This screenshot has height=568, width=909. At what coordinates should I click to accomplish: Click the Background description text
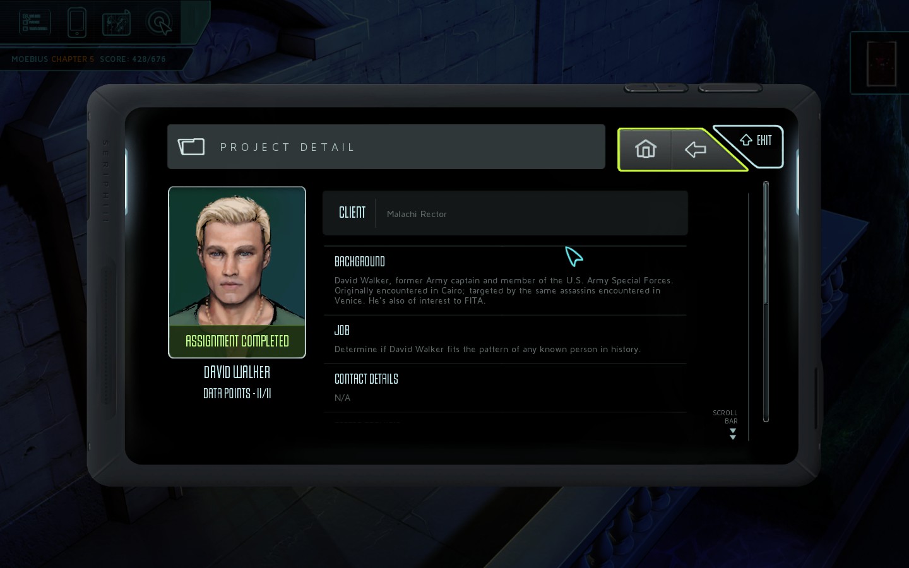(504, 290)
